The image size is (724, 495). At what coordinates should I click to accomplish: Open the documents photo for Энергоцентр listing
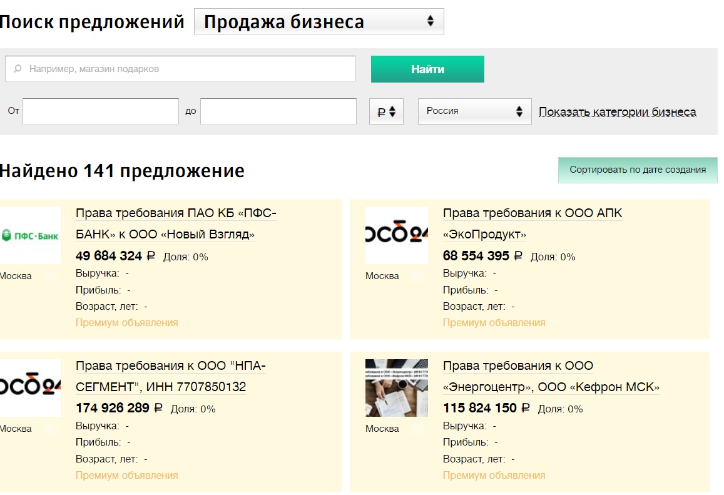tap(397, 388)
